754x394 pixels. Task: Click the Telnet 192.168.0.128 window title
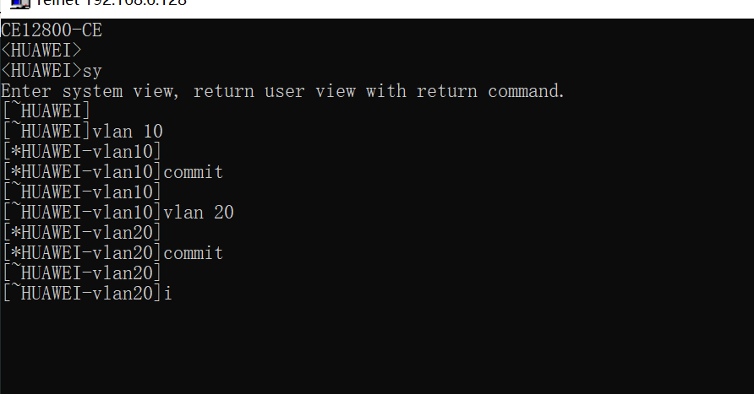point(111,3)
